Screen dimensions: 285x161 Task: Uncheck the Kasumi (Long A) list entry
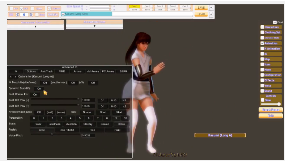pyautogui.click(x=63, y=14)
